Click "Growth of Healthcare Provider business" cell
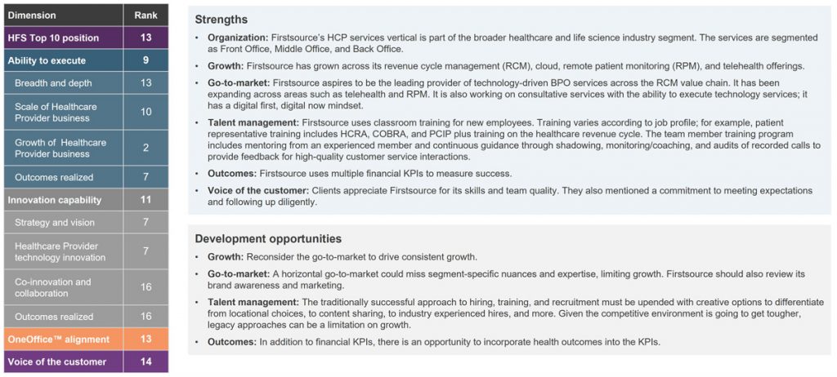 [60, 148]
